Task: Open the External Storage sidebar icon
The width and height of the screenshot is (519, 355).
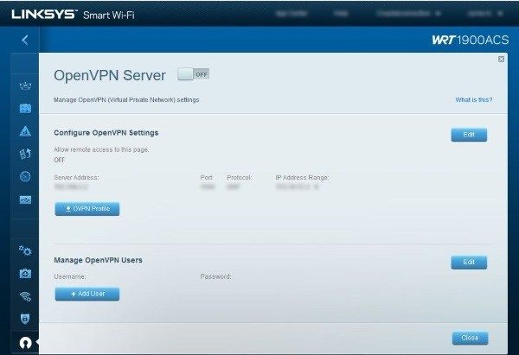Action: click(25, 200)
